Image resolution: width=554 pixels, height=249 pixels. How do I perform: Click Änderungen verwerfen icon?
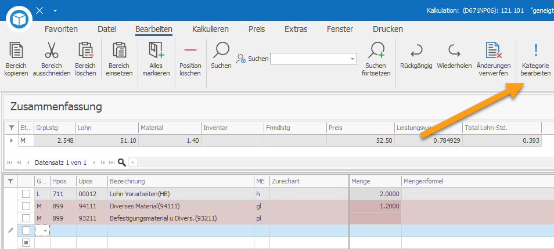coord(494,50)
